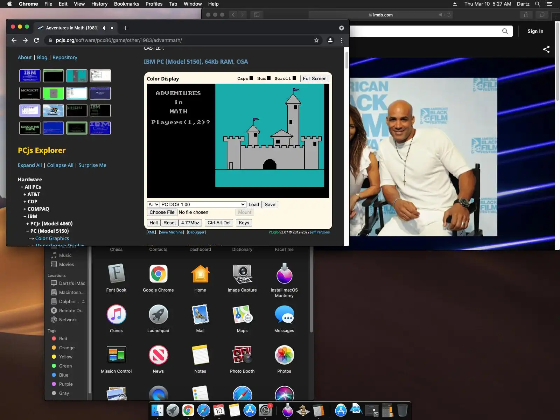Viewport: 560px width, 420px height.
Task: Go forward in the Chrome window
Action: (25, 40)
